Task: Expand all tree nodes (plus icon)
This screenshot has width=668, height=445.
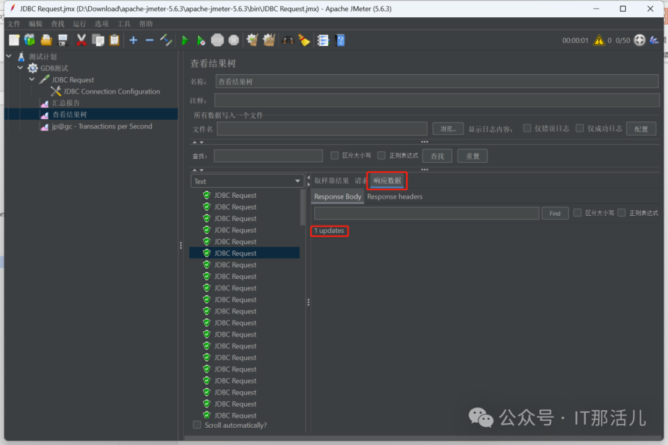Action: coord(134,40)
